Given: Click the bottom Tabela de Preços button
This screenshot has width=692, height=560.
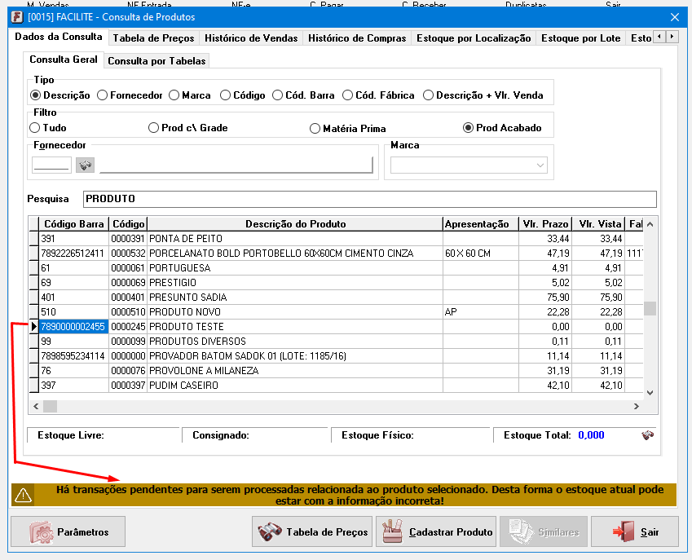Looking at the screenshot, I should point(312,531).
